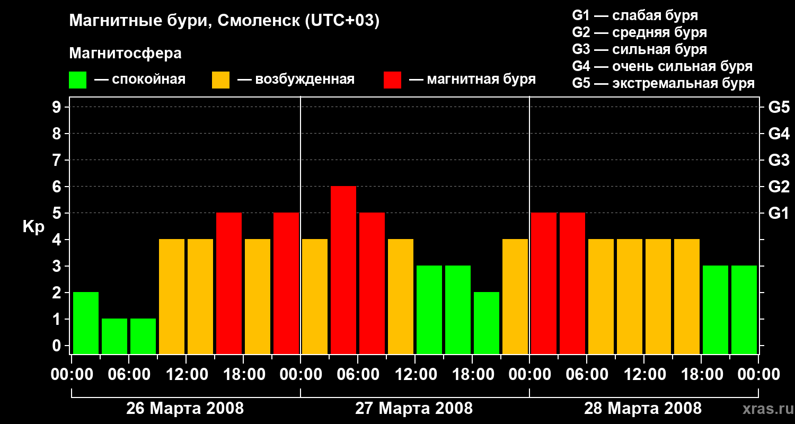Click the orange bar at 09:00–12:00 on 26 March
This screenshot has width=795, height=424.
172,297
